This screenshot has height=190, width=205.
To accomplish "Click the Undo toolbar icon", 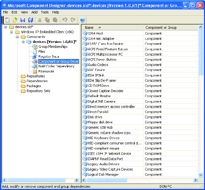I will tap(65, 20).
